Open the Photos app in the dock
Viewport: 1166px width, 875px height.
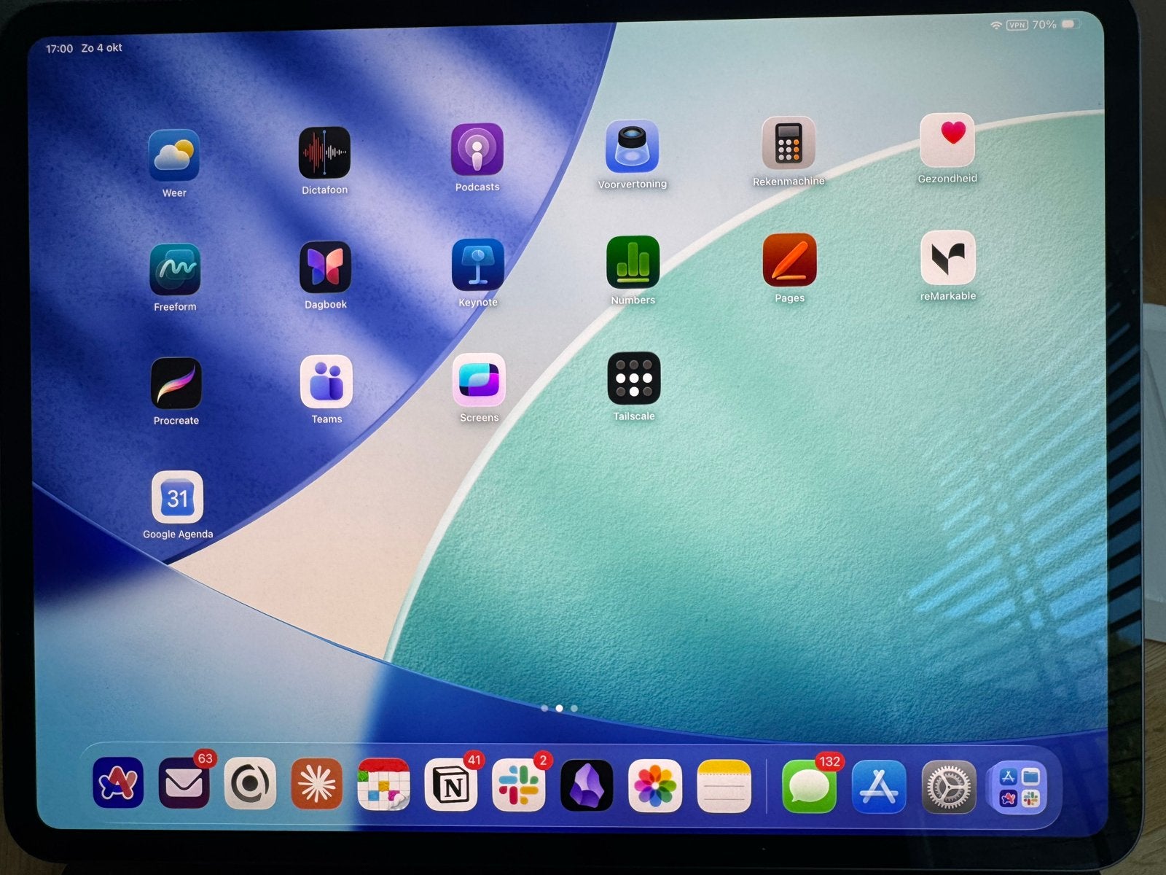(x=655, y=786)
